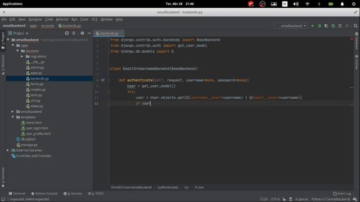Click the UTF-8 encoding status entry
This screenshot has height=202, width=360.
(x=275, y=199)
